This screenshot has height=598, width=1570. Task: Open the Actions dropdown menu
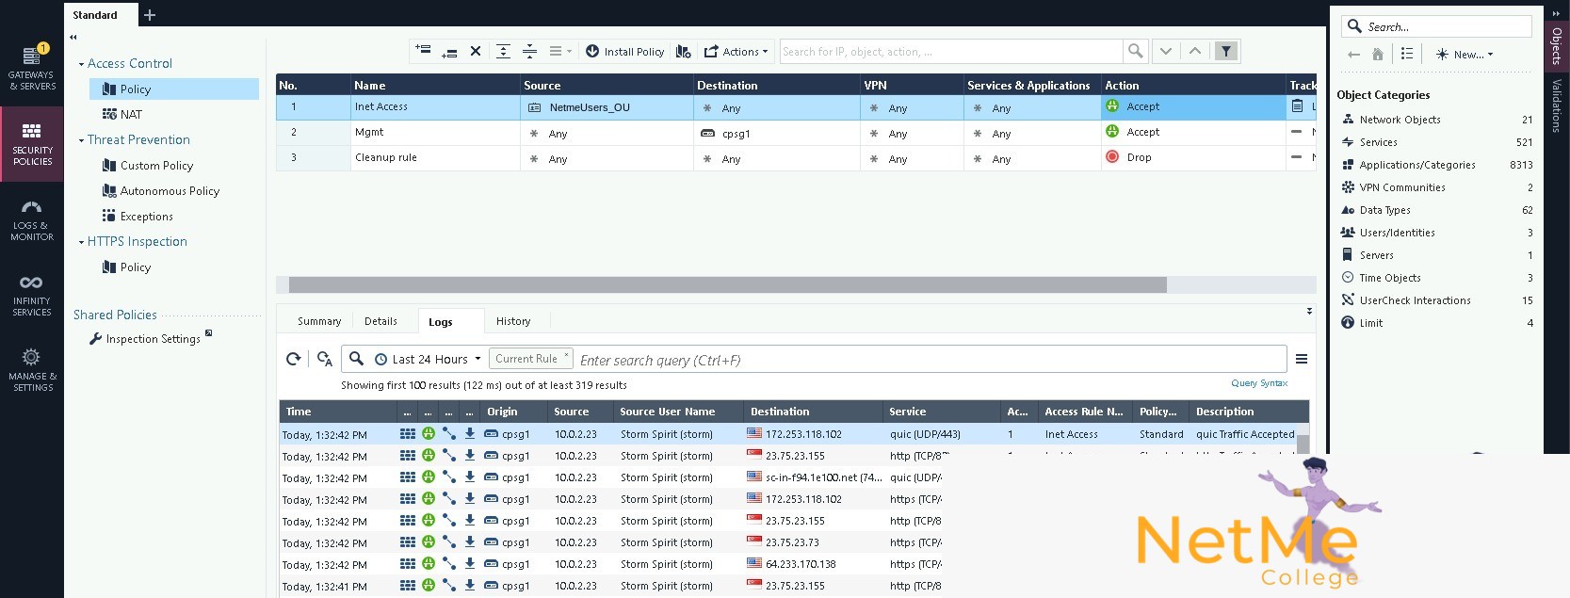pyautogui.click(x=736, y=52)
